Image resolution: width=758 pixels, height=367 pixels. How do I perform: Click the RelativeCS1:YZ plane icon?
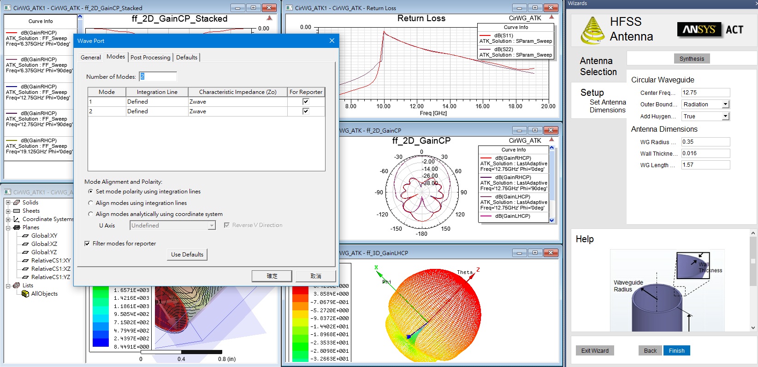coord(26,277)
